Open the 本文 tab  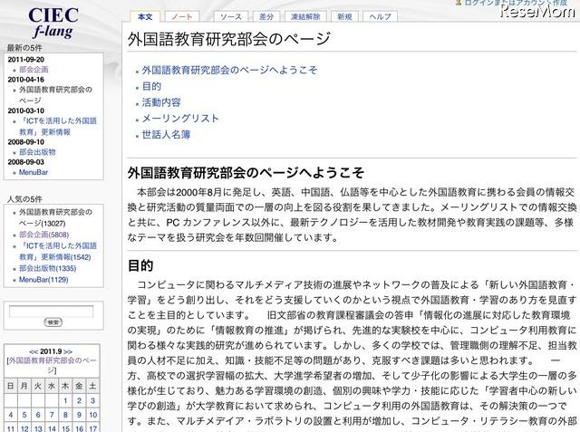(x=145, y=16)
